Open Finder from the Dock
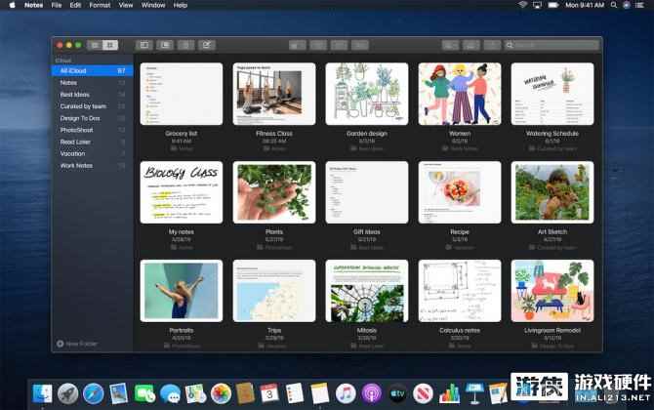The height and width of the screenshot is (410, 654). point(43,393)
